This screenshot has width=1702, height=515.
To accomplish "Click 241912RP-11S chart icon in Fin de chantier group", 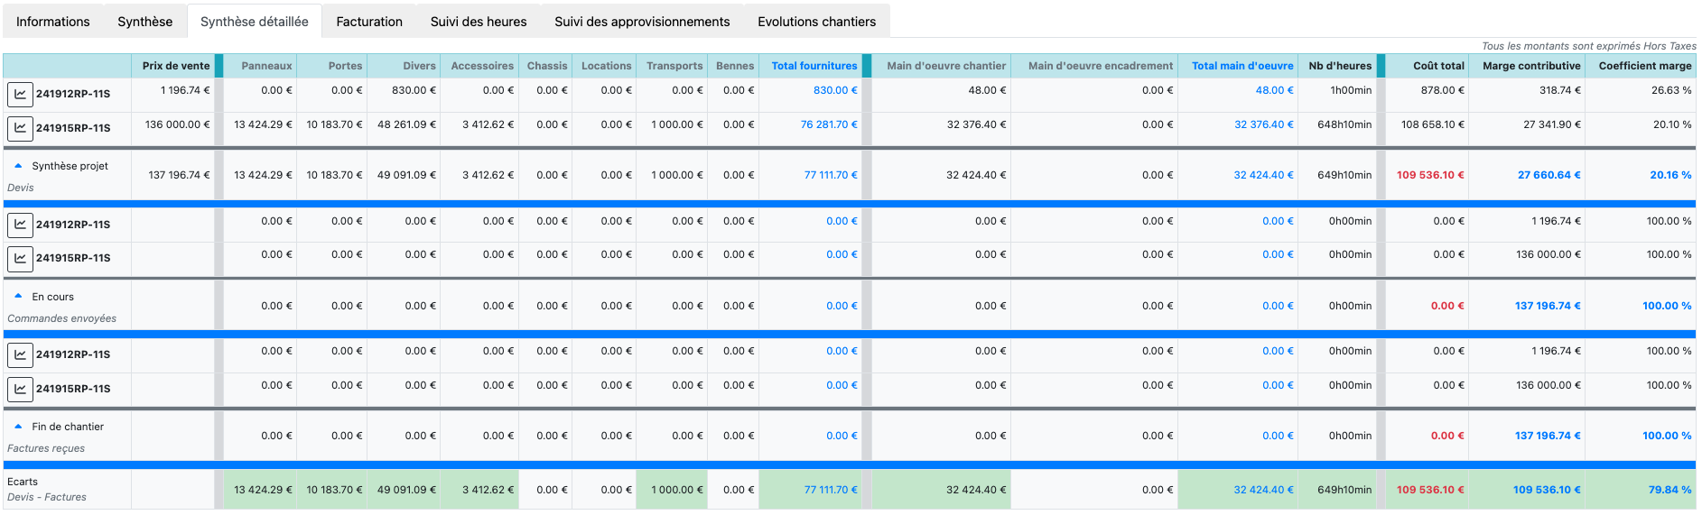I will tap(20, 354).
